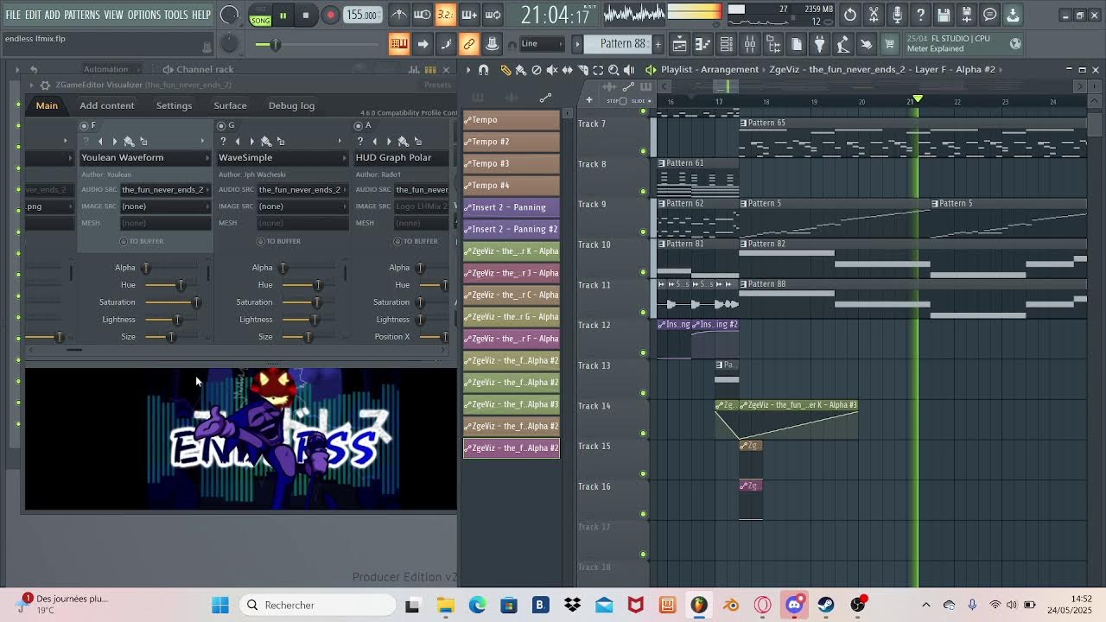Viewport: 1106px width, 622px height.
Task: Click the tempo 155.000 field
Action: [x=362, y=16]
